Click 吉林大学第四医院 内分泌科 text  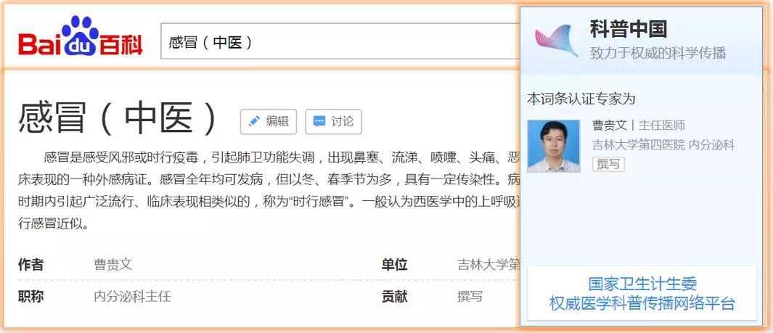click(663, 145)
